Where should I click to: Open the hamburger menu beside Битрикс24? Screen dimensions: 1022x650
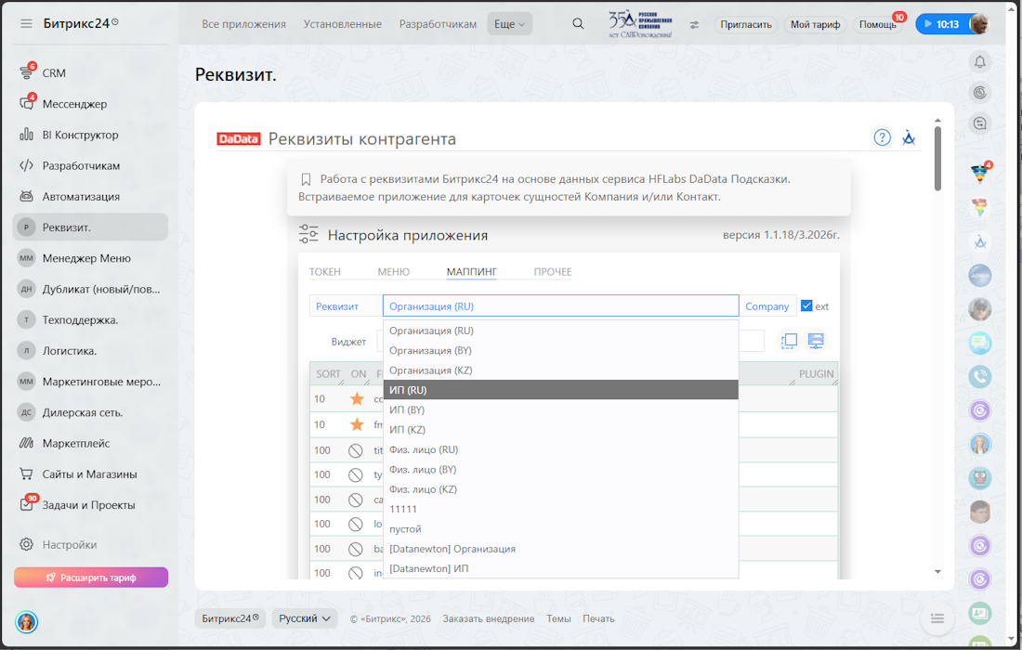click(26, 23)
